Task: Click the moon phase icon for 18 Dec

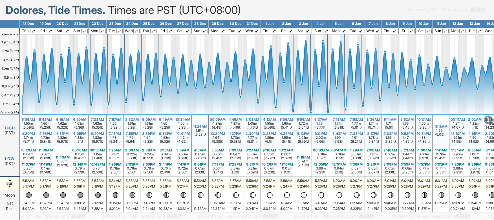Action: (x=28, y=195)
